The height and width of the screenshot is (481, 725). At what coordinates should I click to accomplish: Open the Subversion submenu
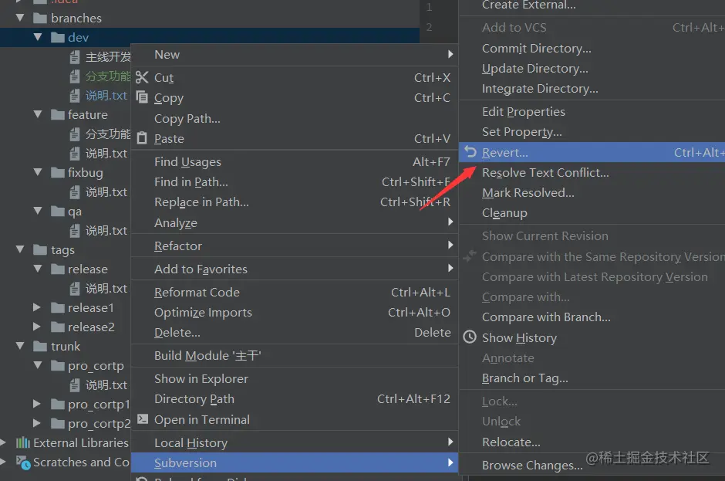tap(295, 462)
